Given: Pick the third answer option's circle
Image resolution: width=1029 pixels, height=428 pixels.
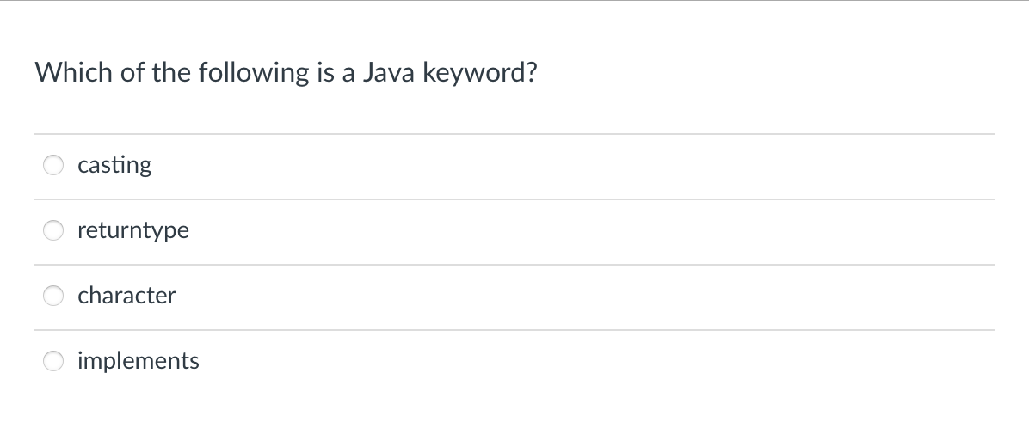Looking at the screenshot, I should pyautogui.click(x=54, y=296).
